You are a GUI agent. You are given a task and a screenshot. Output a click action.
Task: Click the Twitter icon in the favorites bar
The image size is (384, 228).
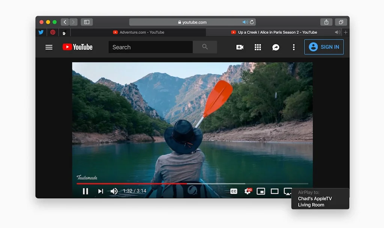click(x=41, y=32)
